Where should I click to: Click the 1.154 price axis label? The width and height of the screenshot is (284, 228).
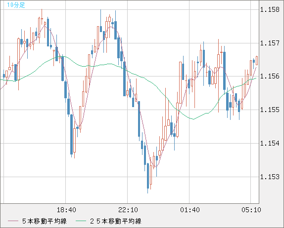point(270,144)
